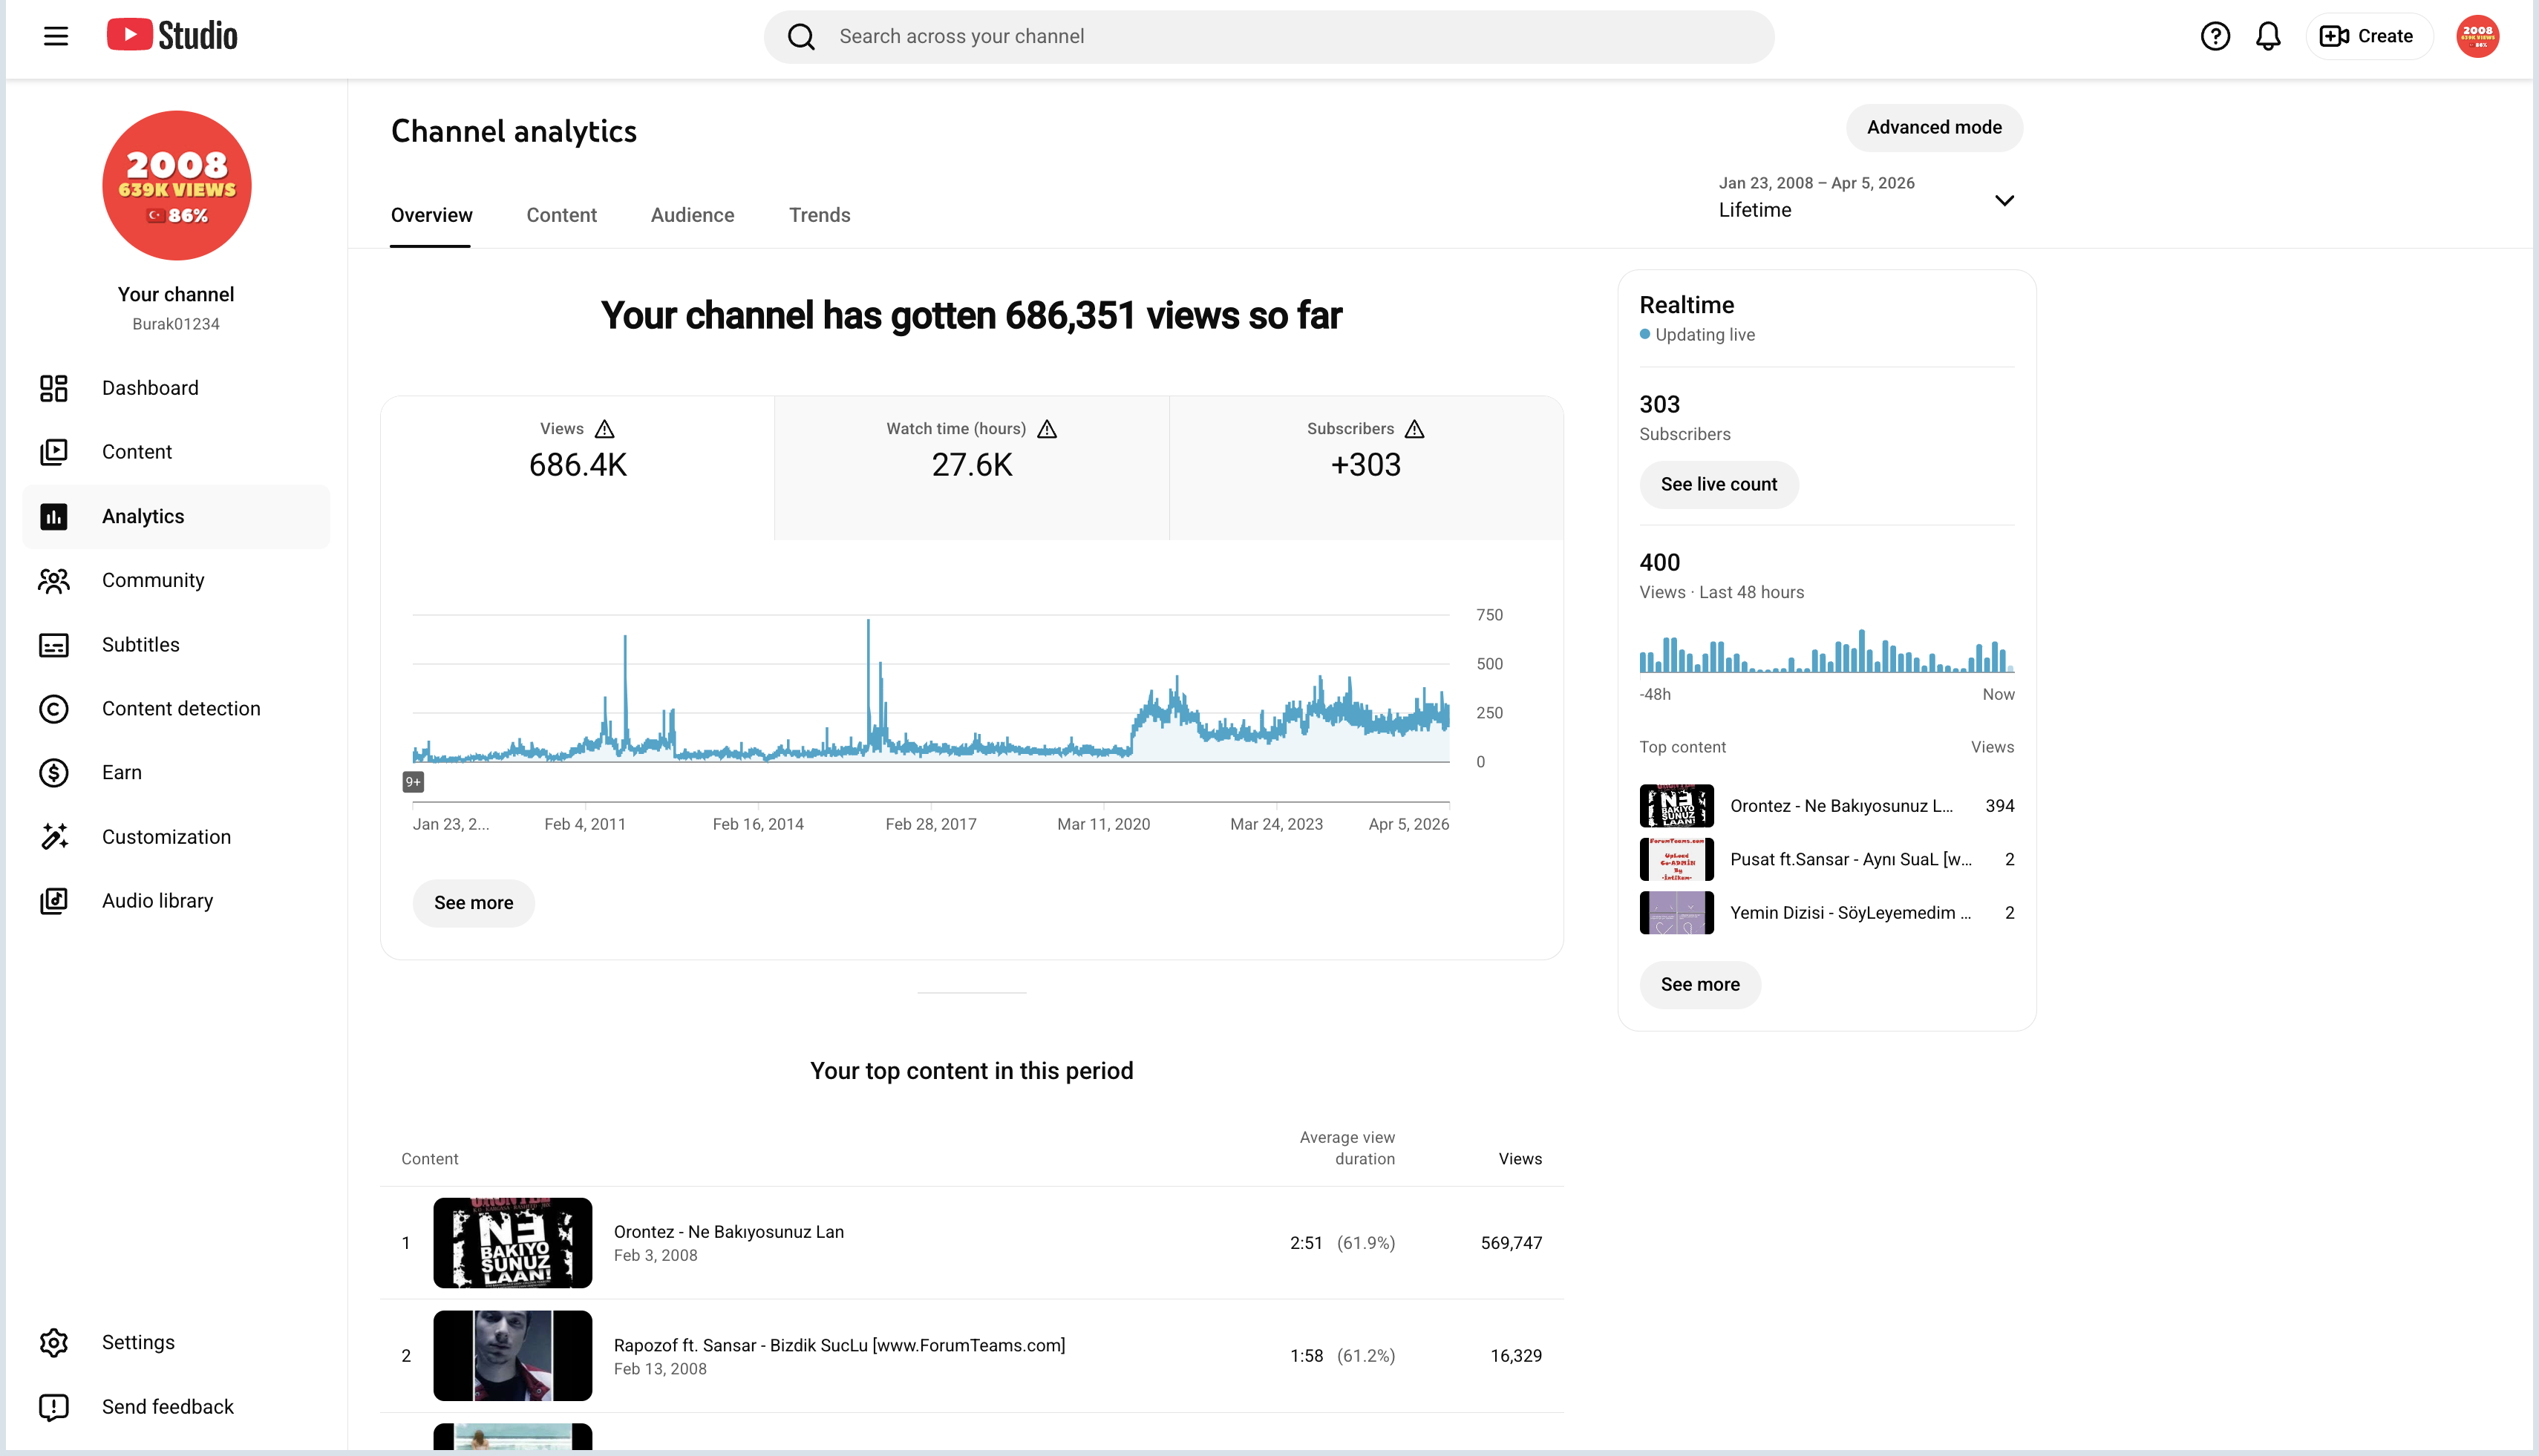
Task: Click the Customization magic wand icon
Action: tap(54, 837)
